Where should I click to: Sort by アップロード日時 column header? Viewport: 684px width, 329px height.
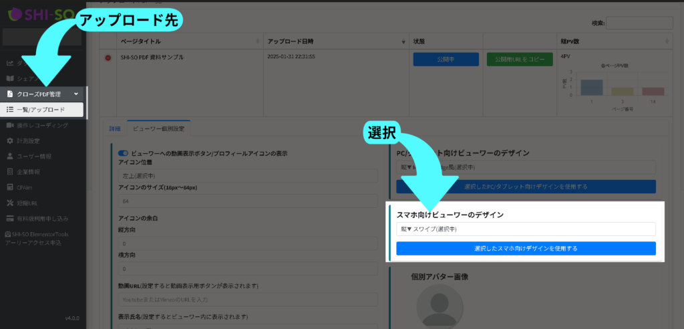pos(337,41)
